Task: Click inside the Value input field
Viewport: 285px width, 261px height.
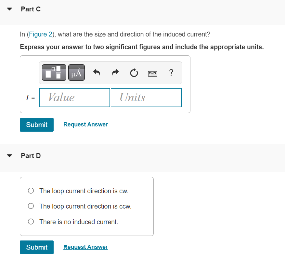Action: pyautogui.click(x=74, y=97)
